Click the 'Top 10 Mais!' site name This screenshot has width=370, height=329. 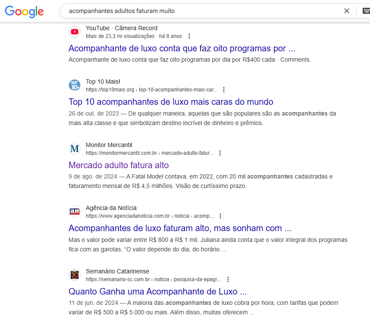(x=103, y=81)
